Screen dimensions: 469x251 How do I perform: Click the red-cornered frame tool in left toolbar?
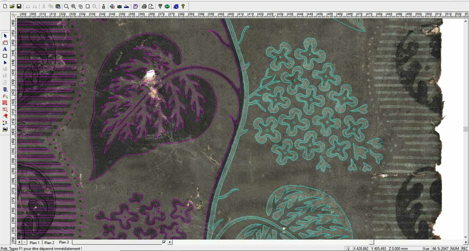[x=5, y=43]
